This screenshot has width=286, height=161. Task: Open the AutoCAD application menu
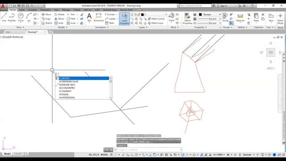[x=3, y=7]
